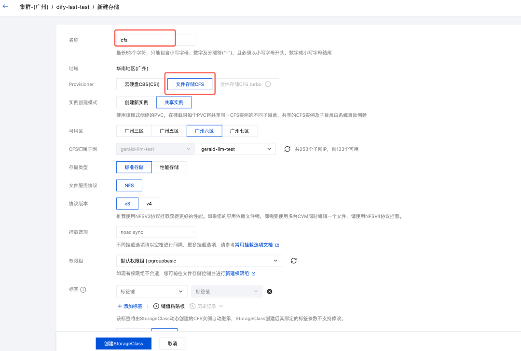Click the 创建StorageClass button
The width and height of the screenshot is (521, 351).
coord(123,343)
